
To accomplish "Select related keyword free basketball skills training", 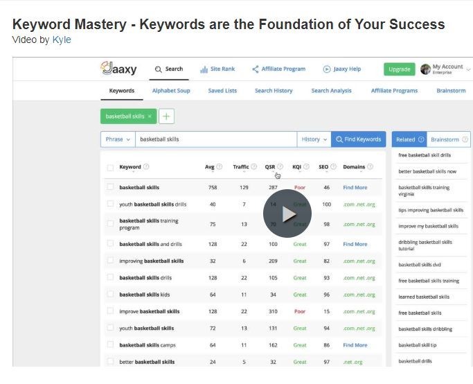I will pos(429,281).
